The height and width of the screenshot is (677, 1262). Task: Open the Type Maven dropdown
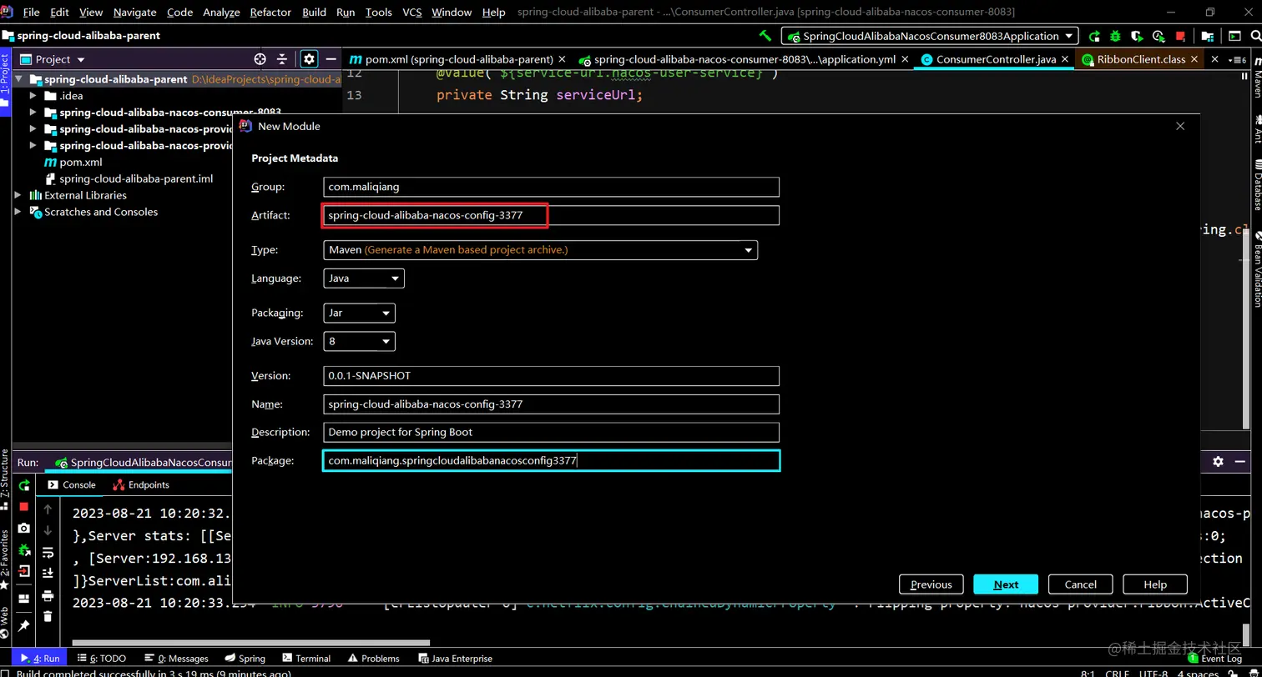click(540, 250)
